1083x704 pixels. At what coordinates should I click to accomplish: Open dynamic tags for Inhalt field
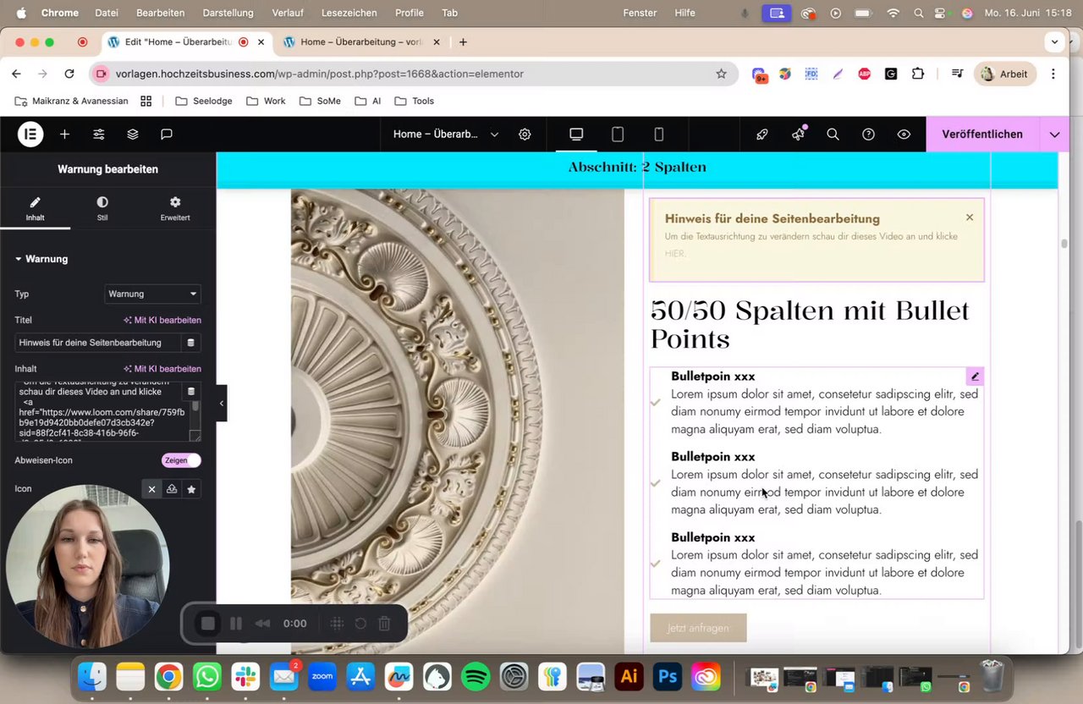pyautogui.click(x=191, y=391)
